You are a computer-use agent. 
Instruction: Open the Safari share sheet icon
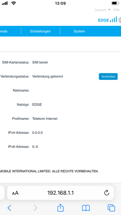coord(60,208)
